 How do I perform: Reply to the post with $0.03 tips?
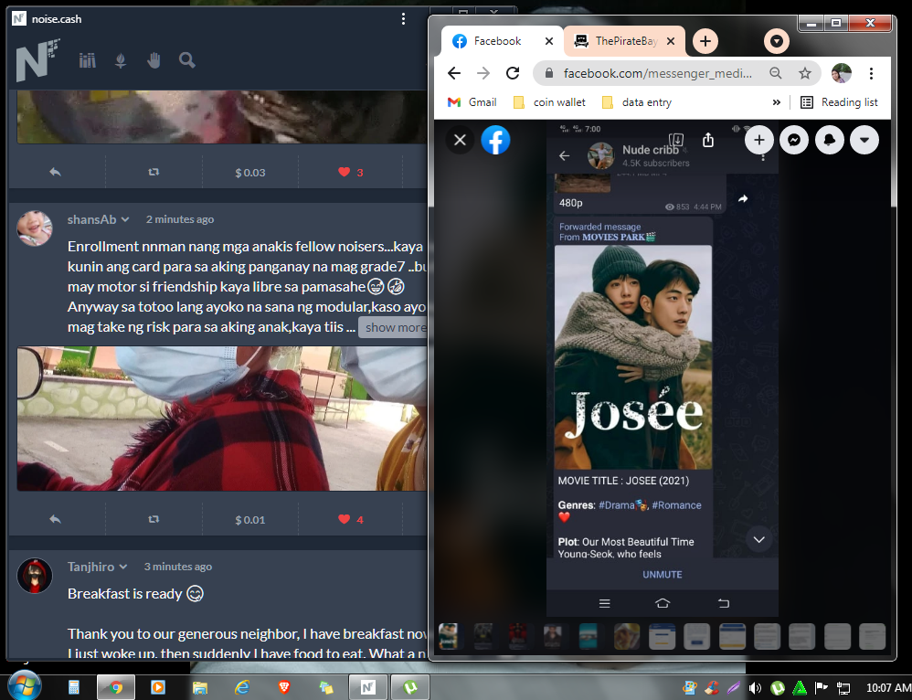point(55,172)
